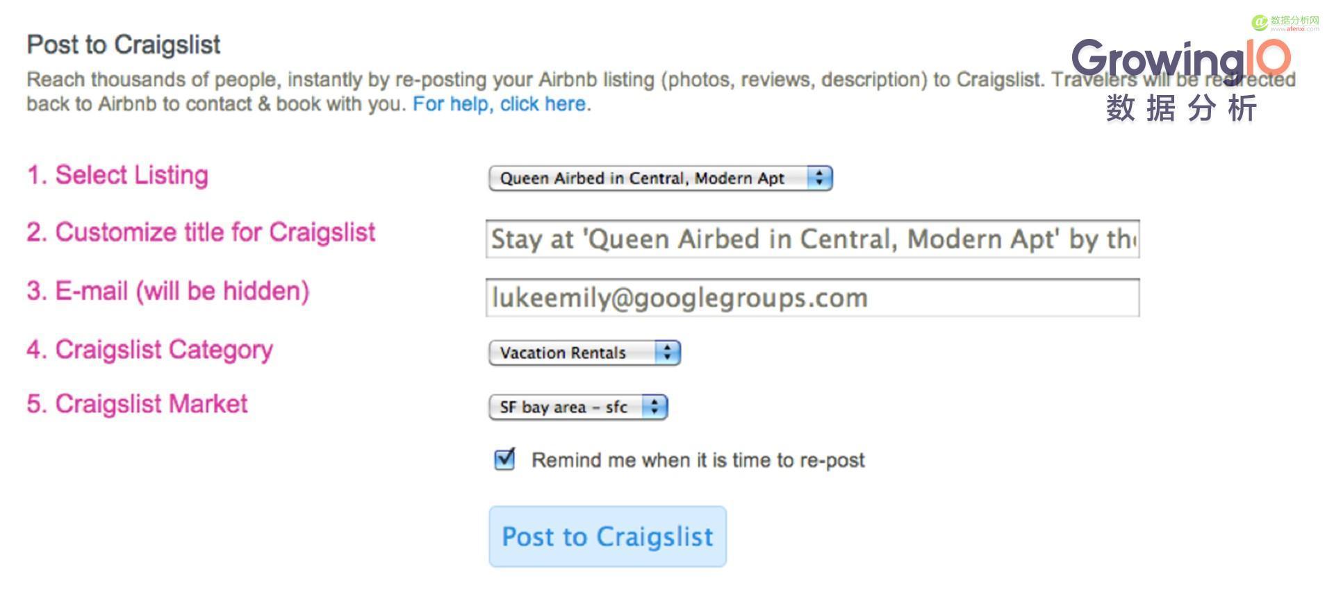Click the "For help, click here" link
Image resolution: width=1334 pixels, height=608 pixels.
[500, 104]
